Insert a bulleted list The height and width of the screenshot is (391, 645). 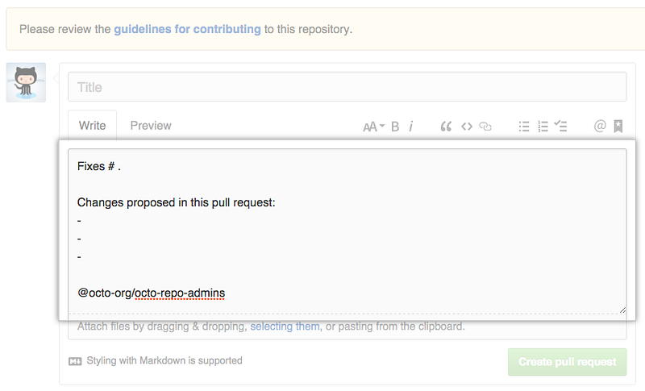tap(524, 127)
